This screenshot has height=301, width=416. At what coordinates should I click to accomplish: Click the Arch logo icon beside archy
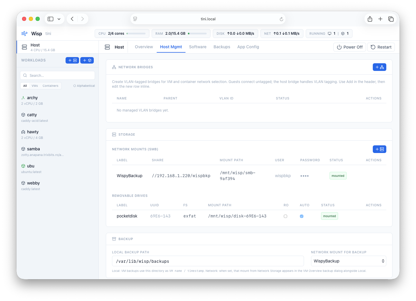(23, 98)
